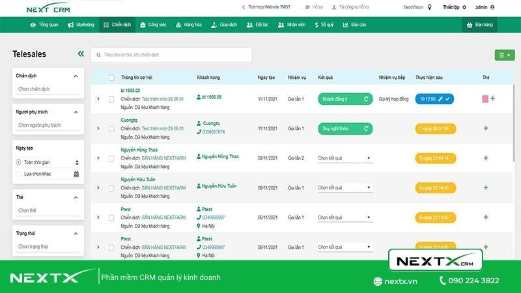Focus the opportunity search input field

(x=171, y=55)
